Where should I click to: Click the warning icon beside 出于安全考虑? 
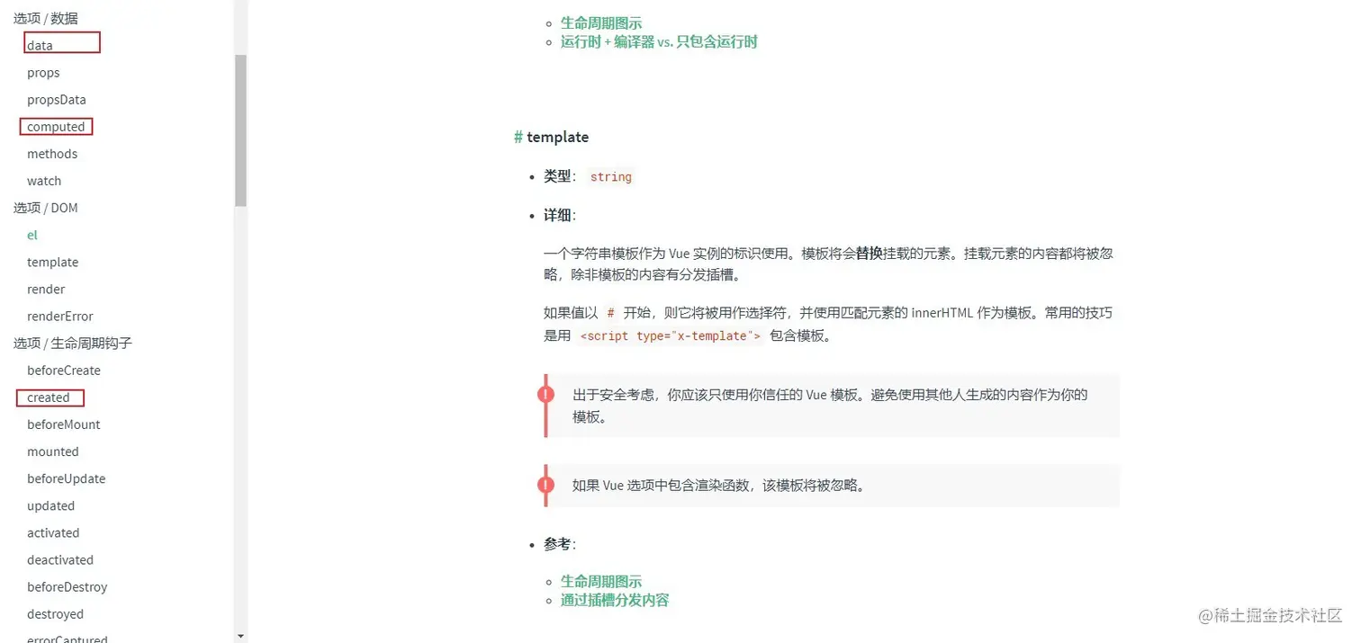[545, 394]
